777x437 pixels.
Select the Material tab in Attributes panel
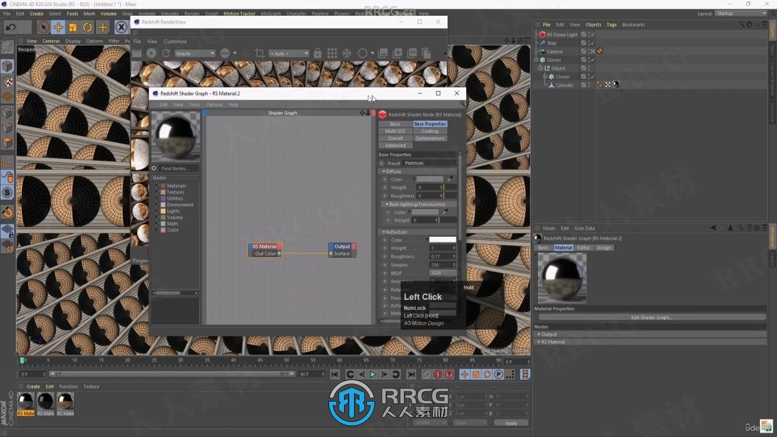[563, 248]
